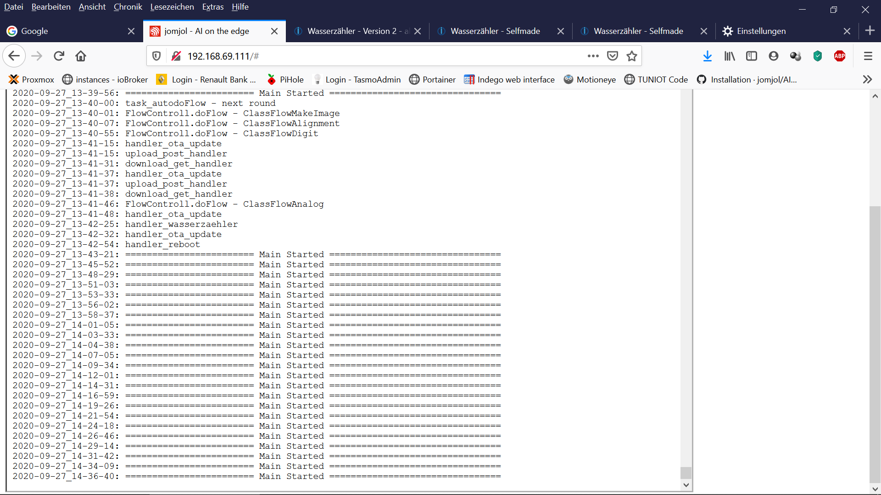881x495 pixels.
Task: Save page to Pocket
Action: click(613, 56)
